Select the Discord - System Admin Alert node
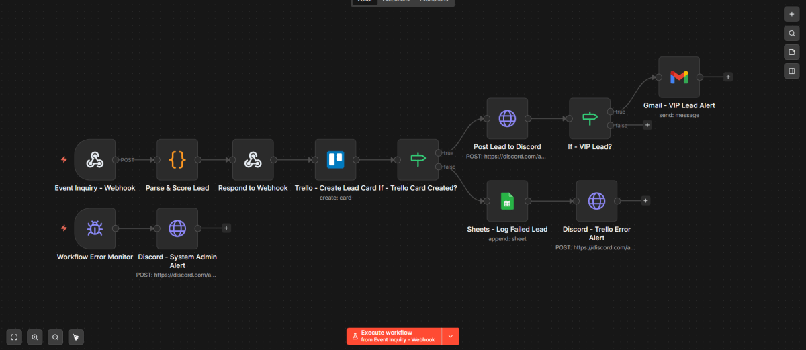The width and height of the screenshot is (806, 350). pos(177,228)
